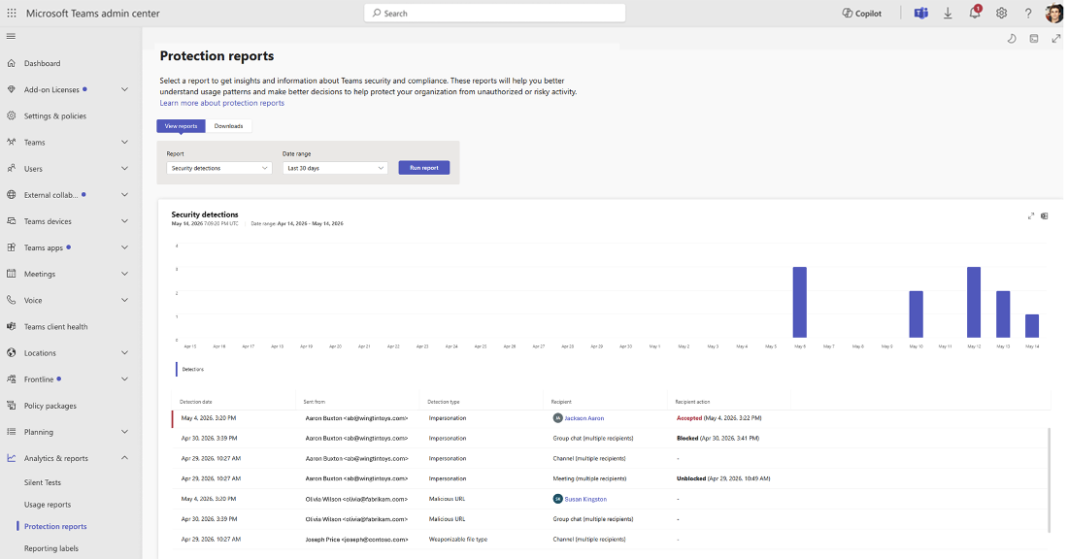
Task: Open Silent Tests under Analytics
Action: click(x=42, y=482)
